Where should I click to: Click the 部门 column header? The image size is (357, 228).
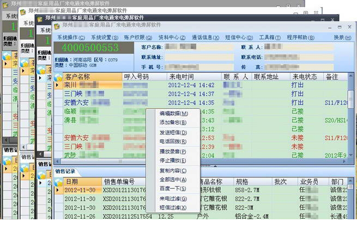(338, 182)
